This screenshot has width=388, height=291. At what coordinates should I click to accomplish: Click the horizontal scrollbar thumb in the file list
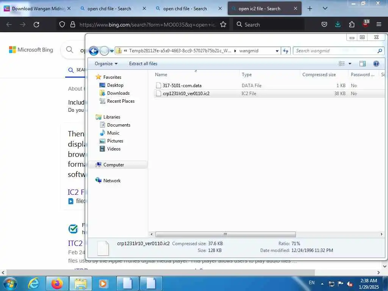[225, 234]
